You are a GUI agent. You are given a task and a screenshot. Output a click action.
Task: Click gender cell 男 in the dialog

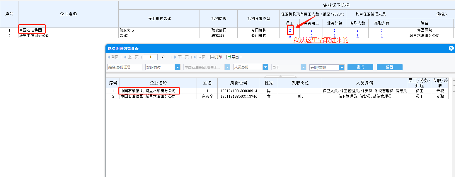click(269, 91)
